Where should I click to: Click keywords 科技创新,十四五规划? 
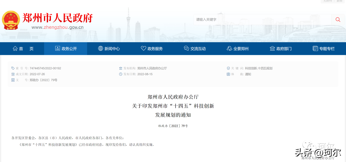point(259,68)
